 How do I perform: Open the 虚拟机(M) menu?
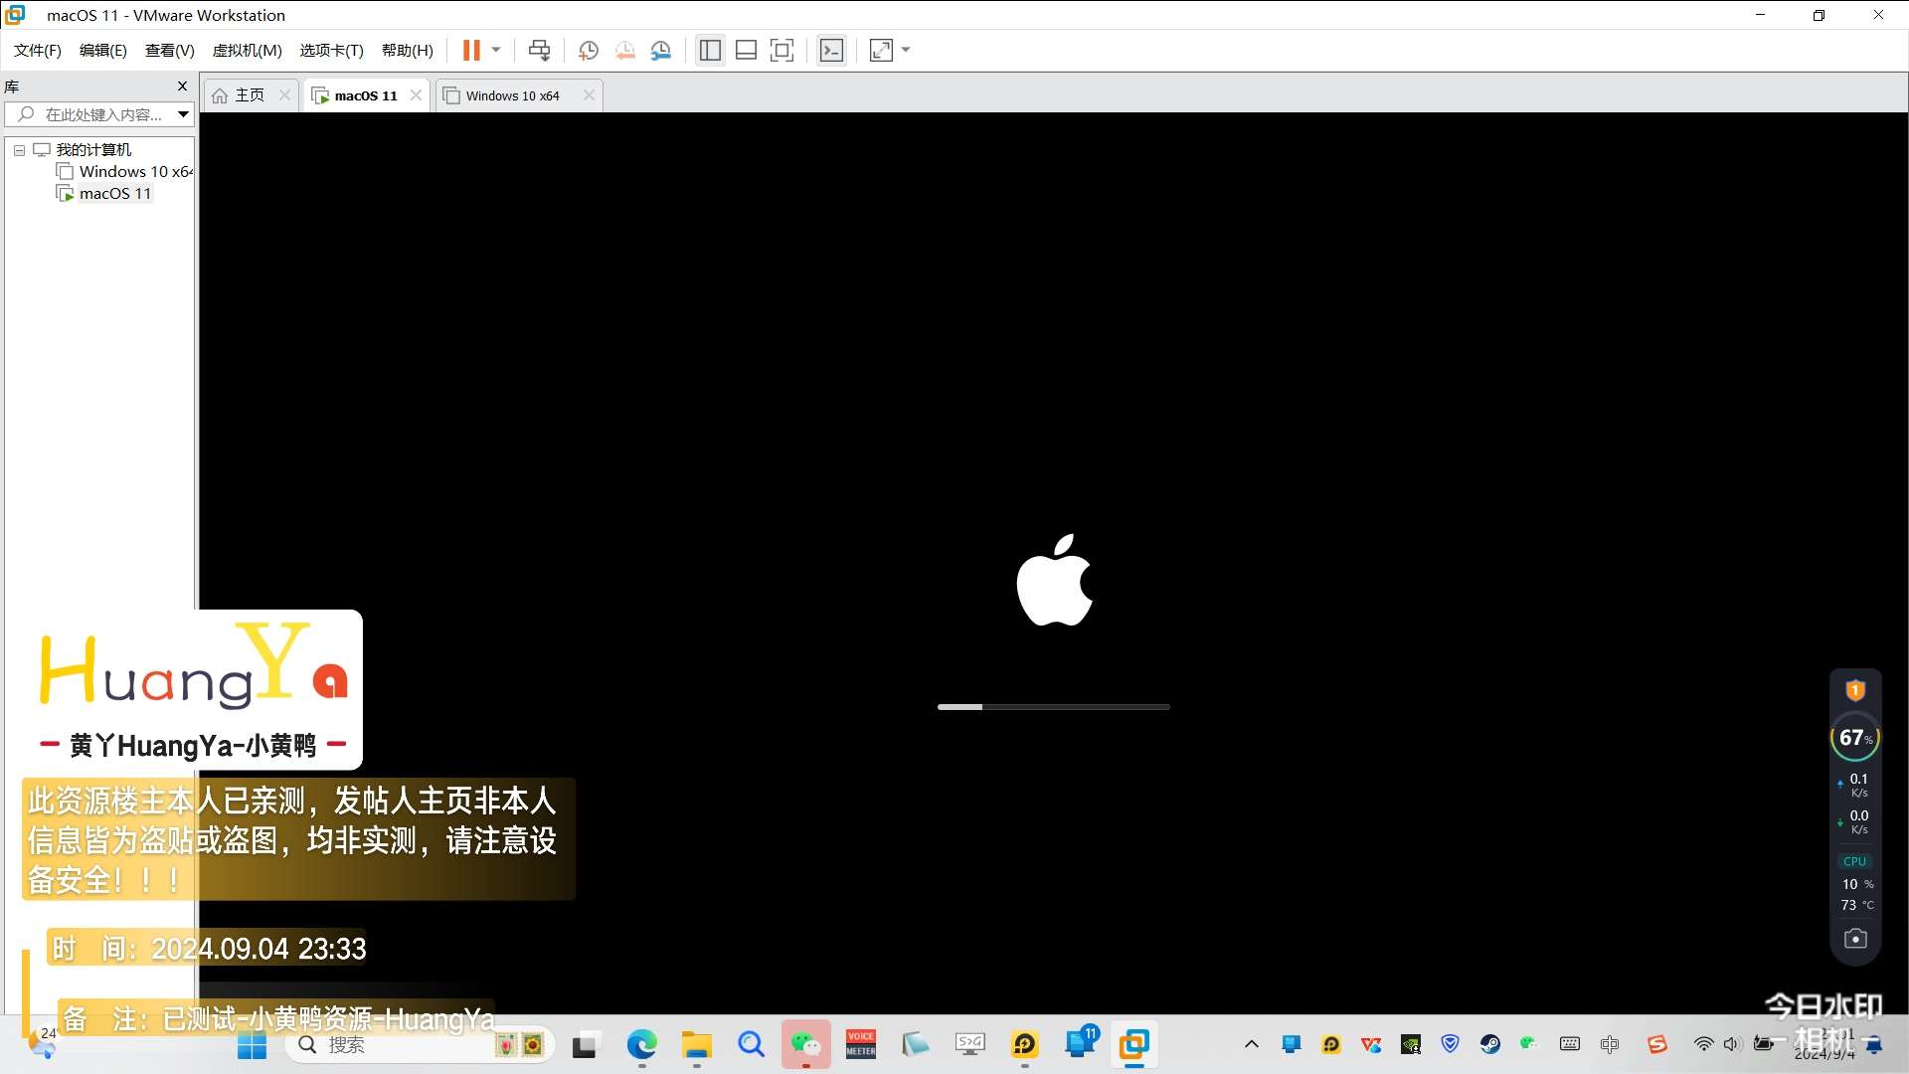248,51
